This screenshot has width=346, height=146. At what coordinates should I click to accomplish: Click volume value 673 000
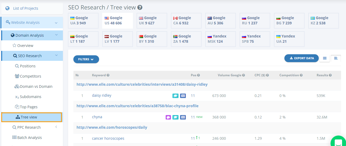(219, 96)
